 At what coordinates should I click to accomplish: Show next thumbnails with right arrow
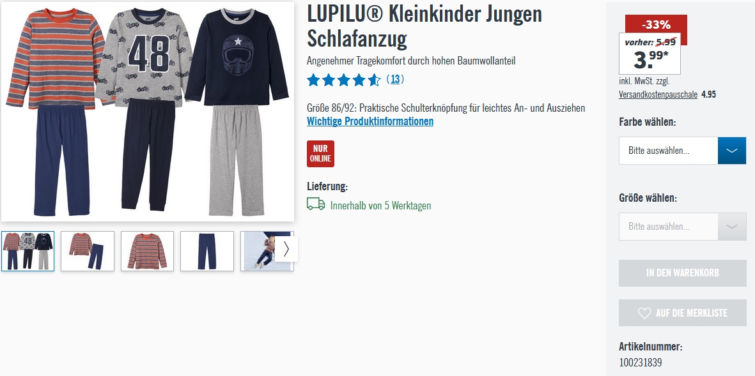tap(286, 249)
